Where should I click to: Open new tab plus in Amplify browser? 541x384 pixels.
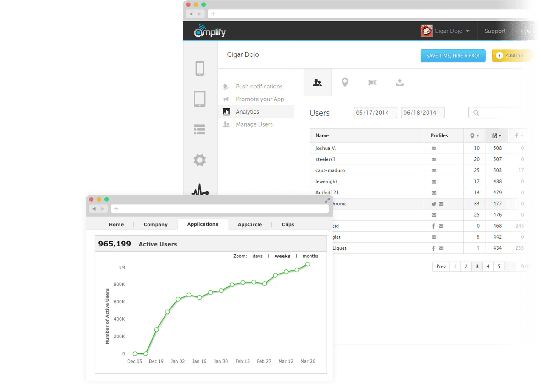pyautogui.click(x=213, y=14)
